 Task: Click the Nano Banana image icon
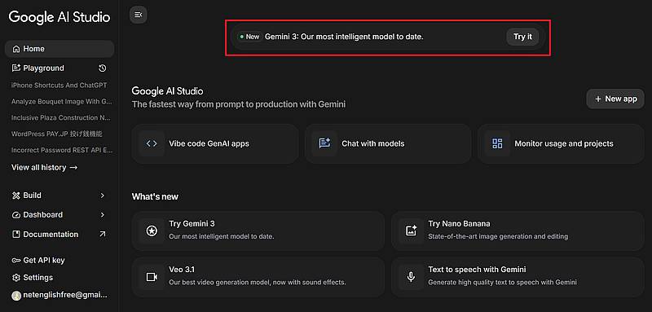pyautogui.click(x=412, y=231)
